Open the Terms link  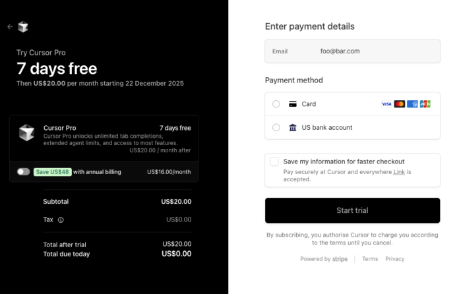tap(370, 259)
